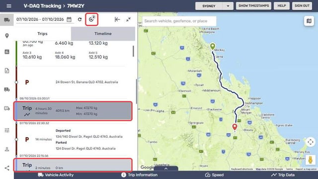This screenshot has width=318, height=179.
Task: Open the Vehicle Activity bottom tab
Action: coord(56,175)
